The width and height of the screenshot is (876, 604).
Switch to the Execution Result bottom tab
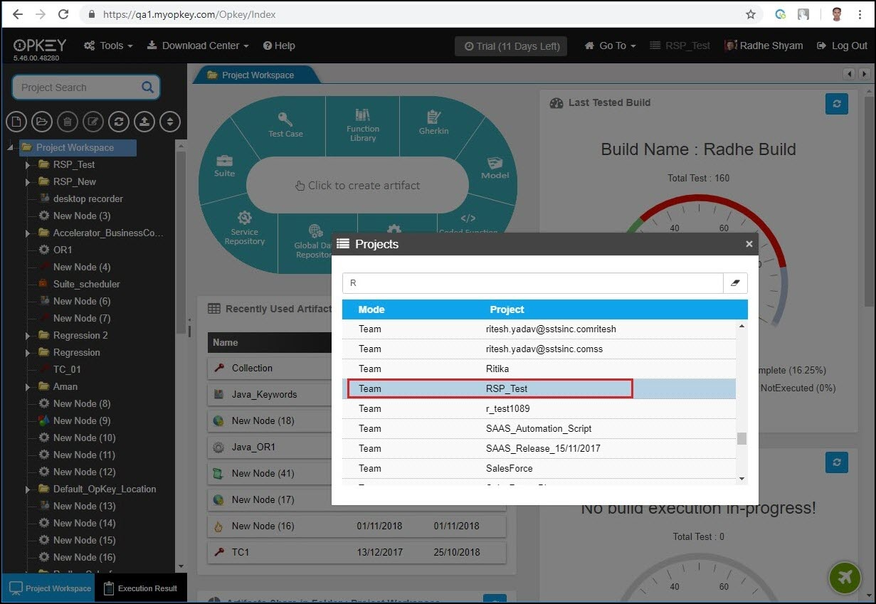[140, 588]
